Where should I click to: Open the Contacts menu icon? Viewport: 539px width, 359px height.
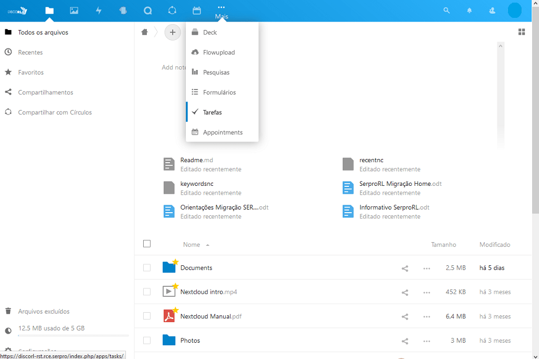(x=492, y=11)
